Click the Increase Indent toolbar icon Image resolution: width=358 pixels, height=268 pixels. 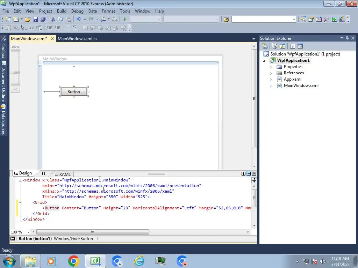57,28
